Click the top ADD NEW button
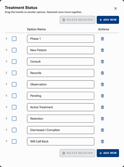Screen dimensions: 124x167 click(x=108, y=20)
